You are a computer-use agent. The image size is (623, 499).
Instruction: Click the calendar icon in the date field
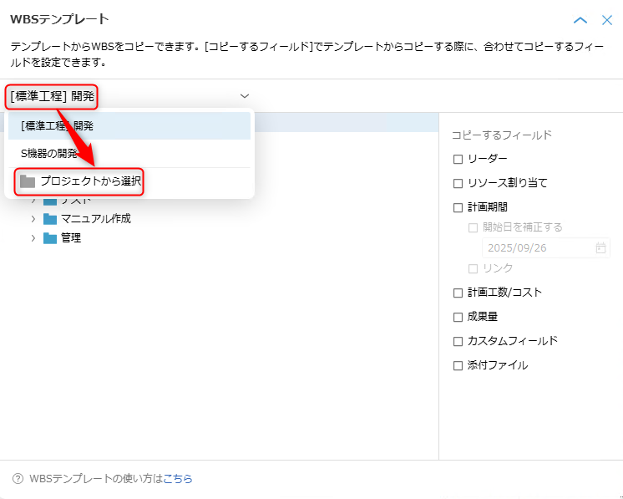tap(600, 248)
